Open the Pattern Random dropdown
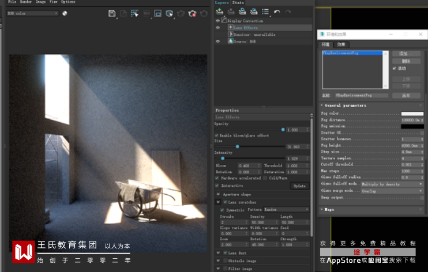The image size is (428, 272). point(286,210)
